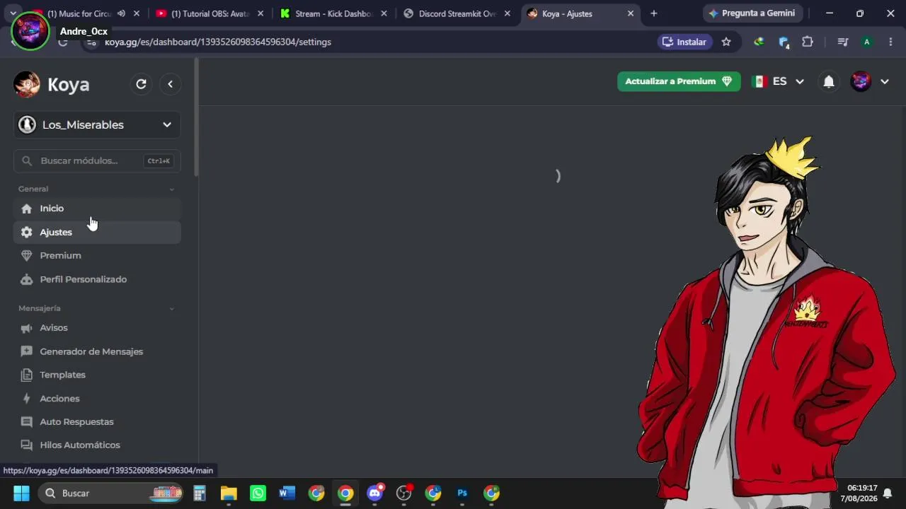The height and width of the screenshot is (509, 906).
Task: Bookmark this page with the star icon
Action: (726, 42)
